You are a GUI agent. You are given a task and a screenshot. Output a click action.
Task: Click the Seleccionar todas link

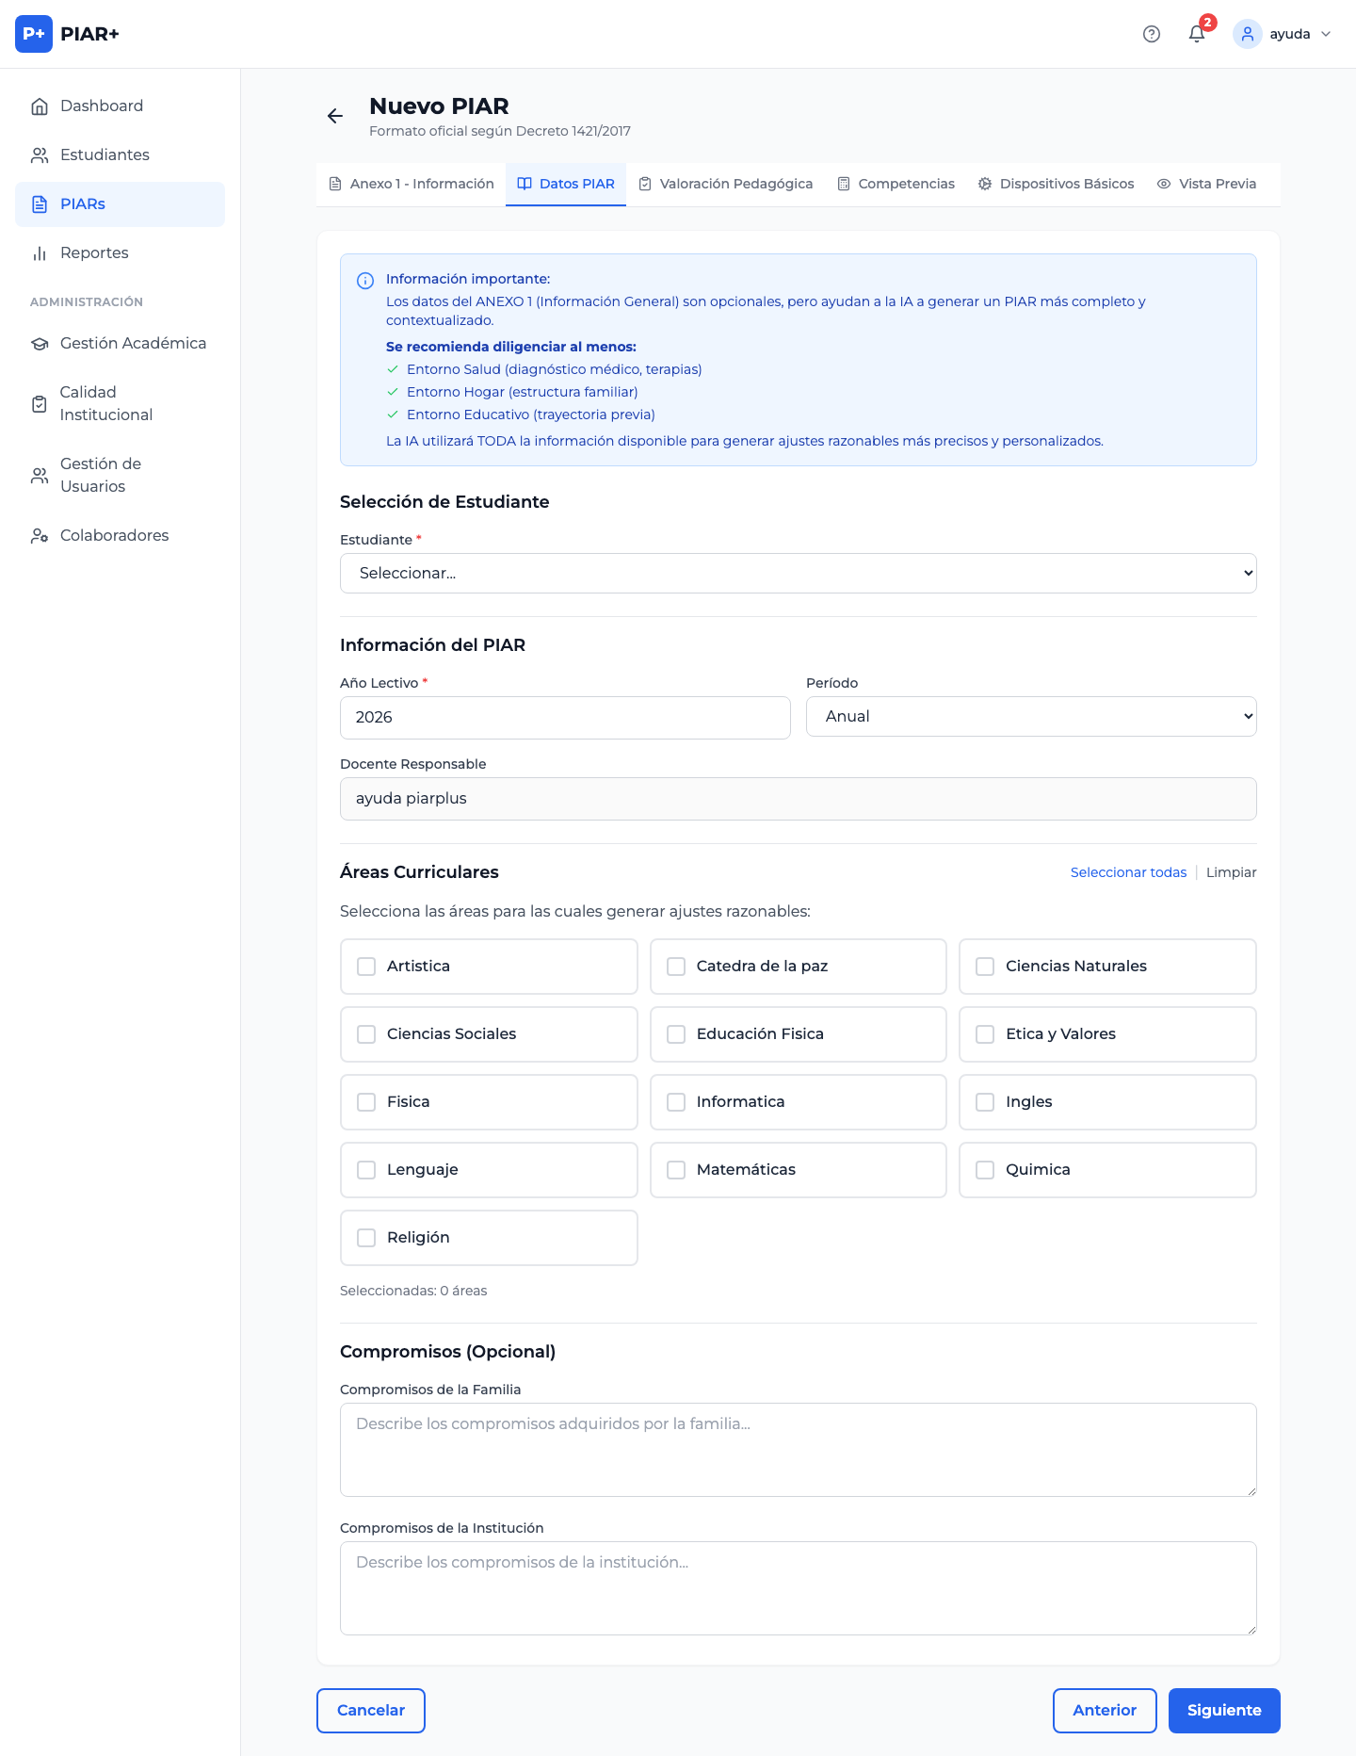coord(1128,872)
